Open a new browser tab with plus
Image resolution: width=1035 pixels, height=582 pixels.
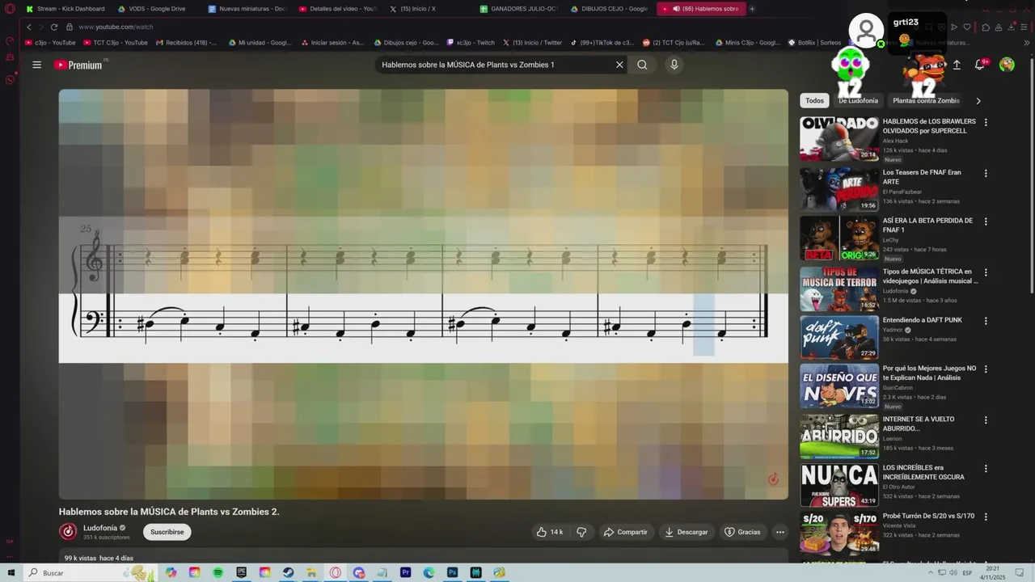(x=752, y=9)
